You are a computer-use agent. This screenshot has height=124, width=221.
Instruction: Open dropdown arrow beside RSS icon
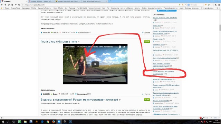(185, 5)
